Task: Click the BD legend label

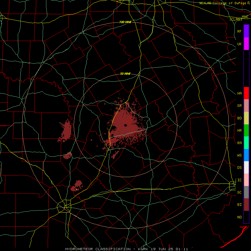Action: pyautogui.click(x=239, y=118)
